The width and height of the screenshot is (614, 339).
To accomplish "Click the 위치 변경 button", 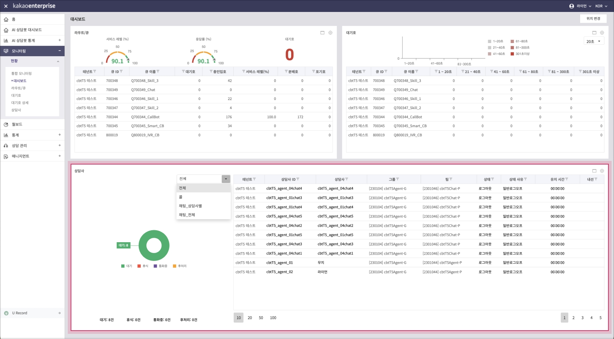I will [593, 19].
